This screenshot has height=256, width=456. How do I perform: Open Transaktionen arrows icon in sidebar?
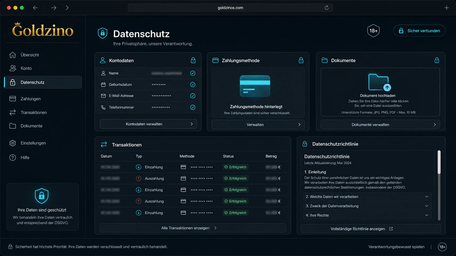tap(13, 112)
